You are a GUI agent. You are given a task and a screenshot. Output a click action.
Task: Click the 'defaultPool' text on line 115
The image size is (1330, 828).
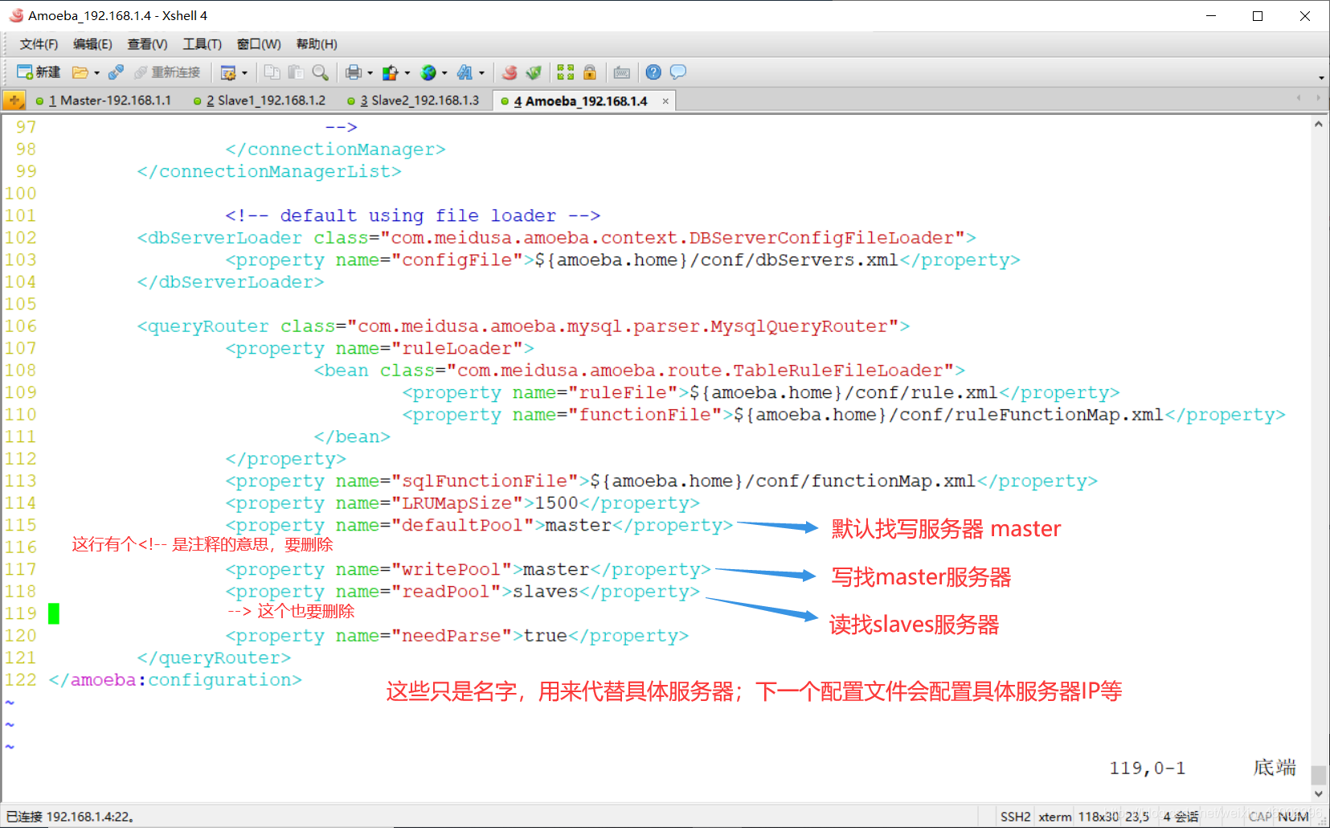click(x=462, y=525)
